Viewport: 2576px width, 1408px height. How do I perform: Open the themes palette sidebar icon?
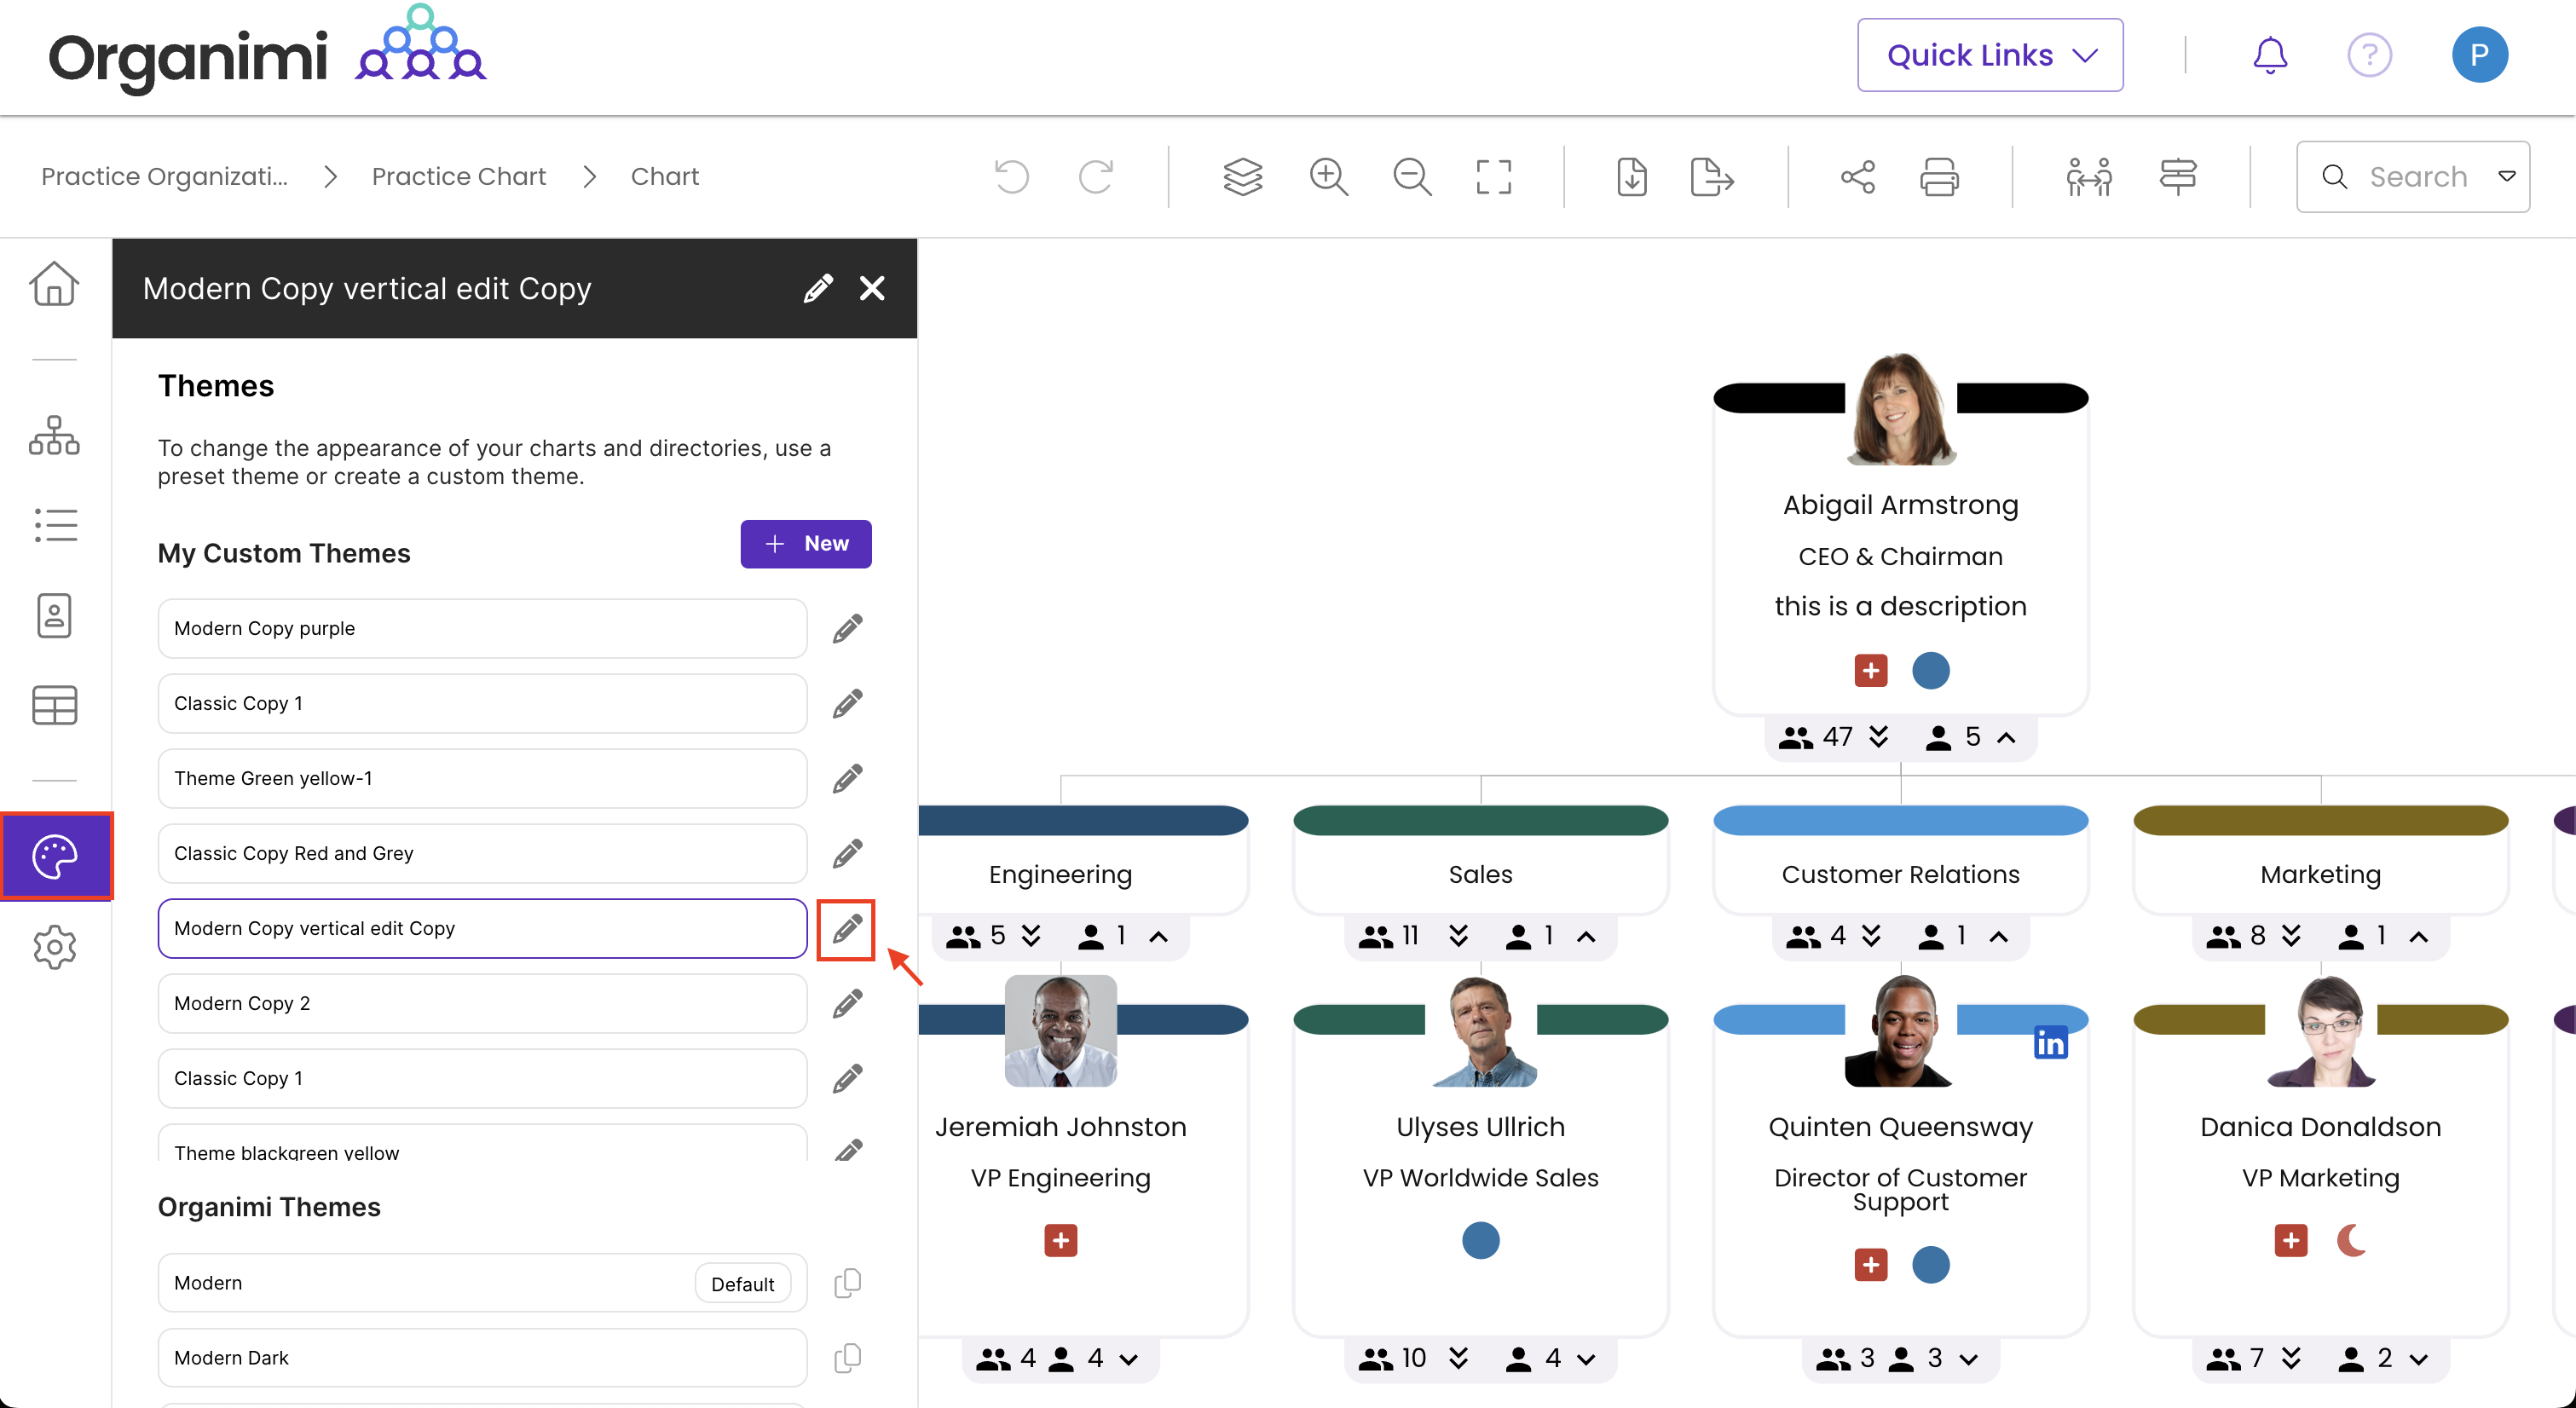56,856
